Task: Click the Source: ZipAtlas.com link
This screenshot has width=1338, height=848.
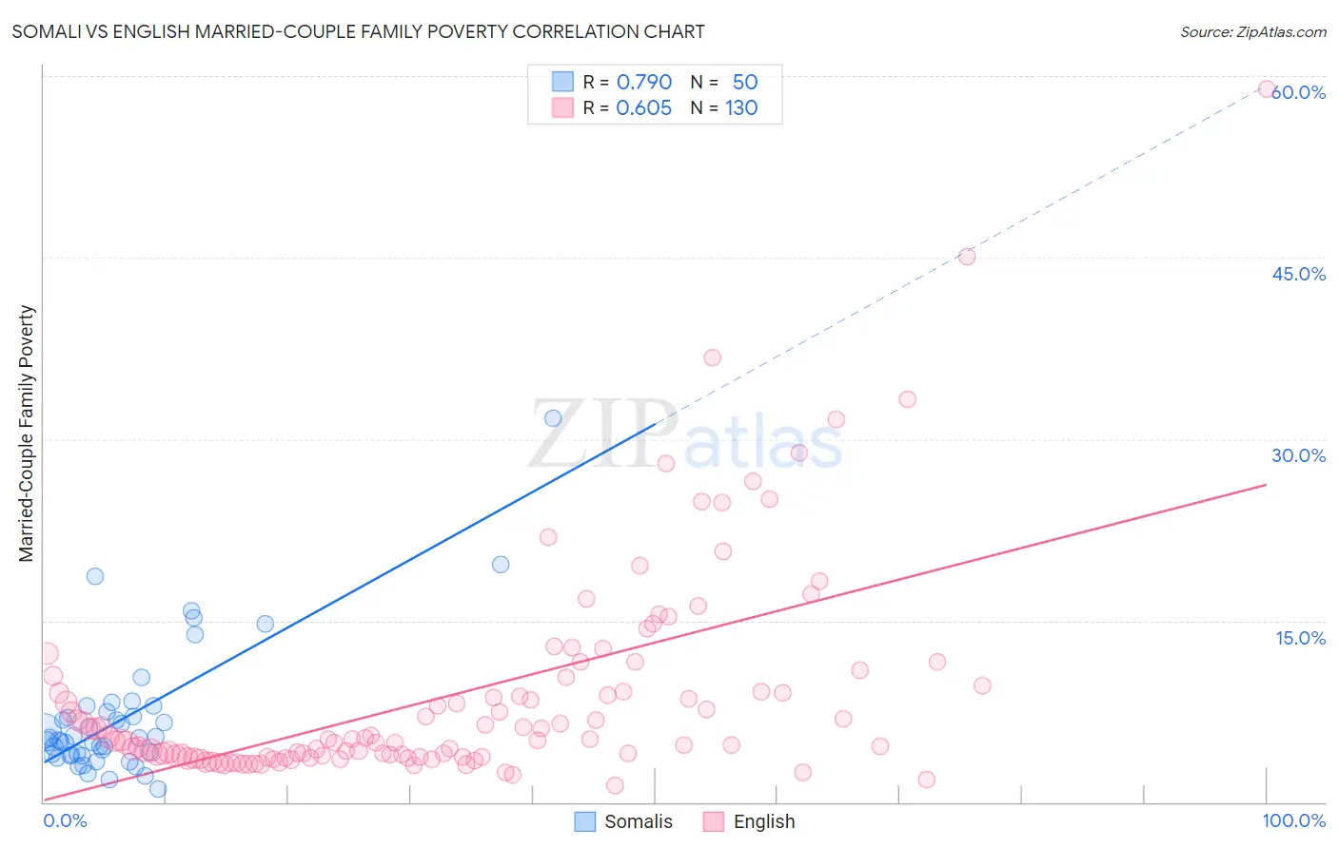Action: [1252, 31]
